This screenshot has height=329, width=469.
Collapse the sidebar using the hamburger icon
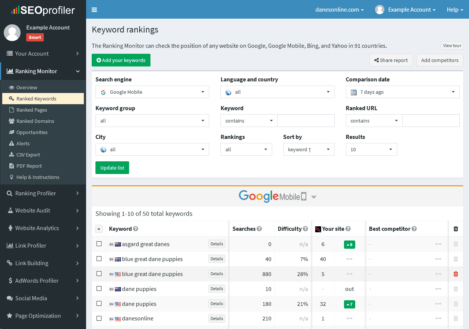(94, 10)
